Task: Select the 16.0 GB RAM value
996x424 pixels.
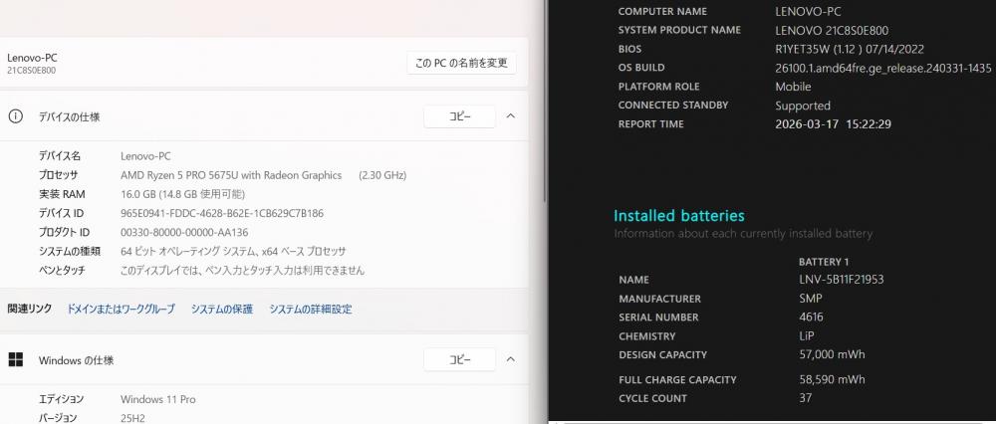Action: tap(182, 194)
